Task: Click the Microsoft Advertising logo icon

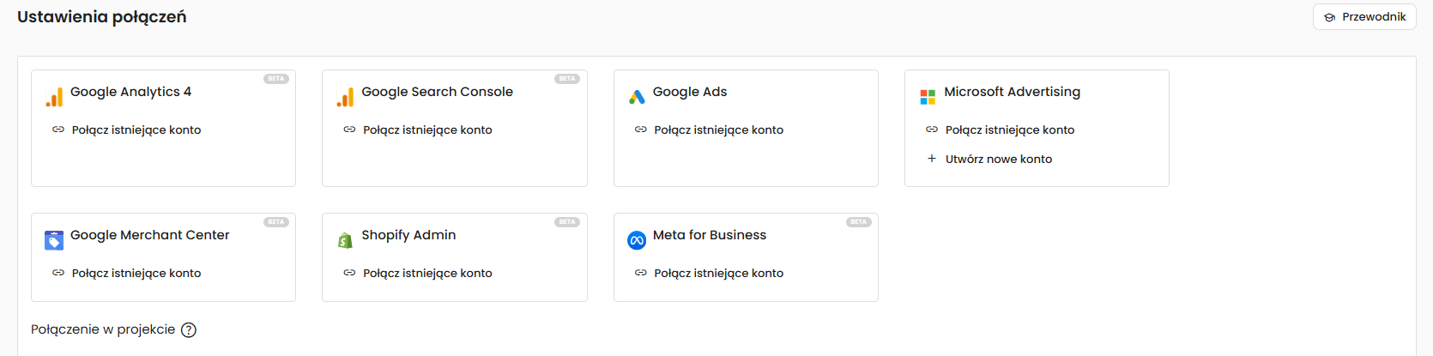Action: tap(928, 97)
